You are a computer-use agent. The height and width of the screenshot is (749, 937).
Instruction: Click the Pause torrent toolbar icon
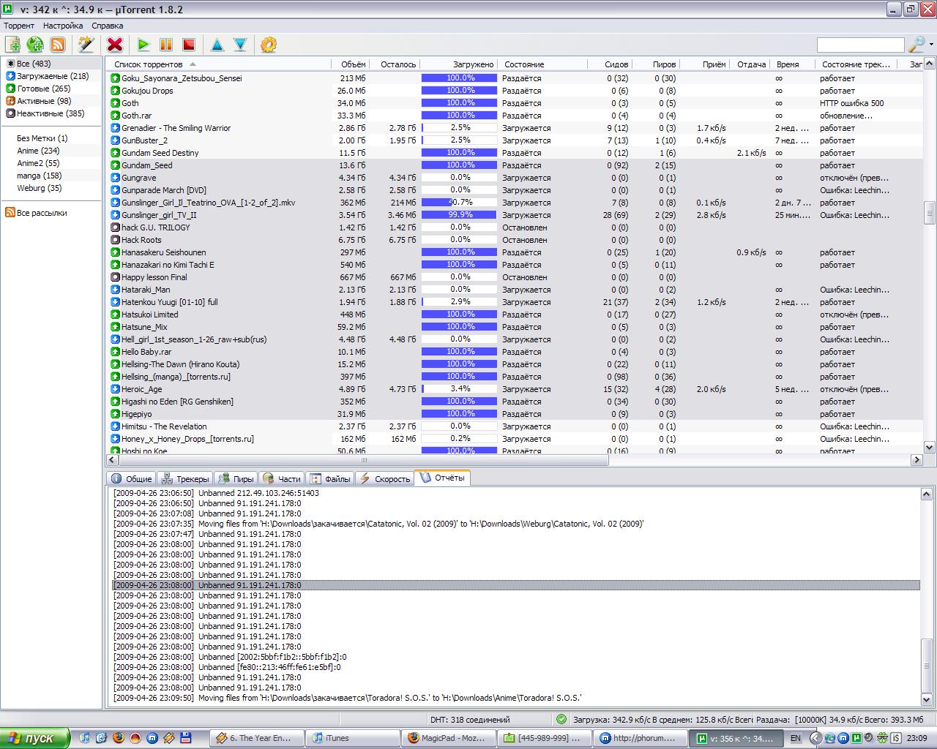[x=166, y=45]
